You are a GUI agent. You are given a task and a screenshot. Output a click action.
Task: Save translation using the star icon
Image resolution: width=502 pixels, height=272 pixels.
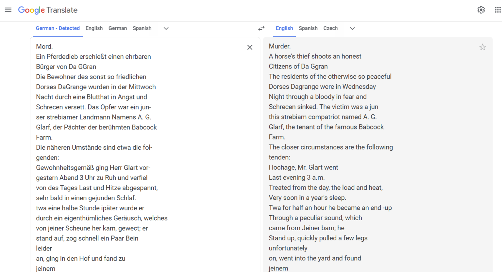coord(483,47)
